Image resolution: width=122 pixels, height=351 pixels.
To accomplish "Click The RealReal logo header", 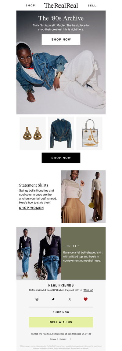I will point(61,6).
